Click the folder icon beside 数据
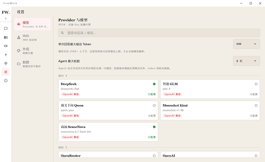265x162 pixels. (x=18, y=64)
